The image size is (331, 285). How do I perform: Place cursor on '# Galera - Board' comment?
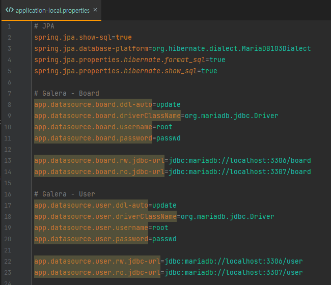pos(66,94)
